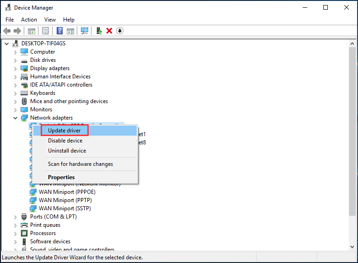Screen dimensions: 358x263
Task: Expand the Monitors category
Action: click(x=15, y=110)
